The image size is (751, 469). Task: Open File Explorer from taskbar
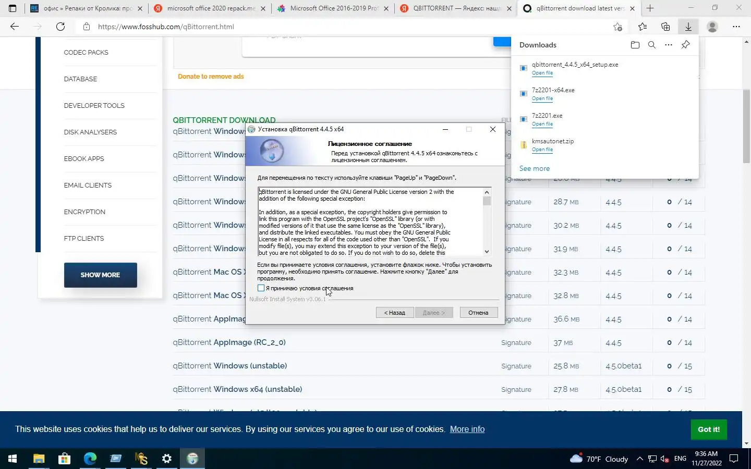[39, 459]
